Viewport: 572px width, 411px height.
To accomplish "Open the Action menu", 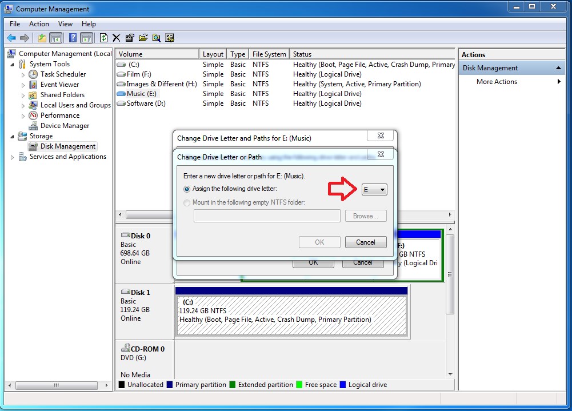I will click(x=39, y=24).
